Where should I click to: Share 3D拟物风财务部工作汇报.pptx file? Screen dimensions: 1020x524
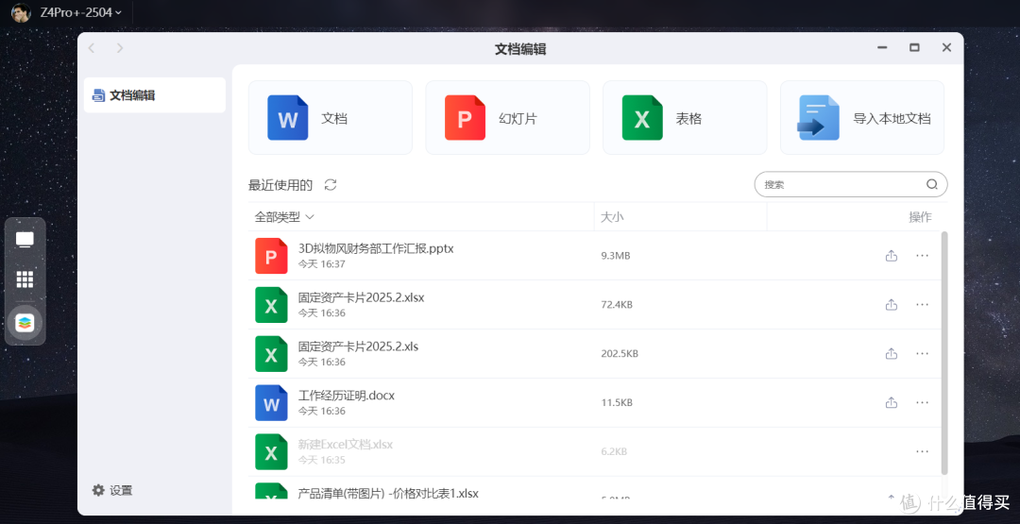click(x=892, y=256)
